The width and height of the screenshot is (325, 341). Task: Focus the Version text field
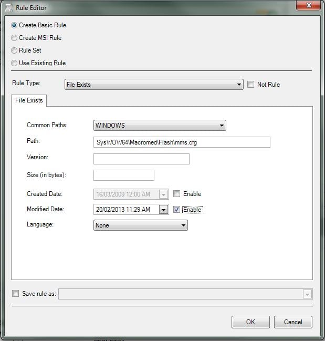coord(141,159)
